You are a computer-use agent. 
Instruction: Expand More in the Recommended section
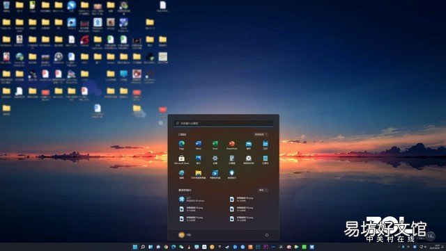[x=263, y=190]
